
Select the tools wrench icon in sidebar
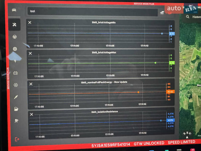[14, 25]
